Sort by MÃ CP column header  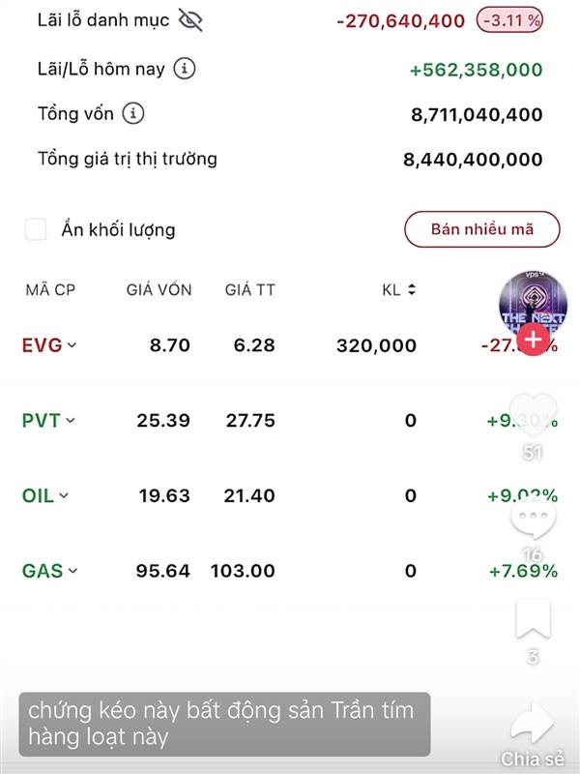[50, 289]
